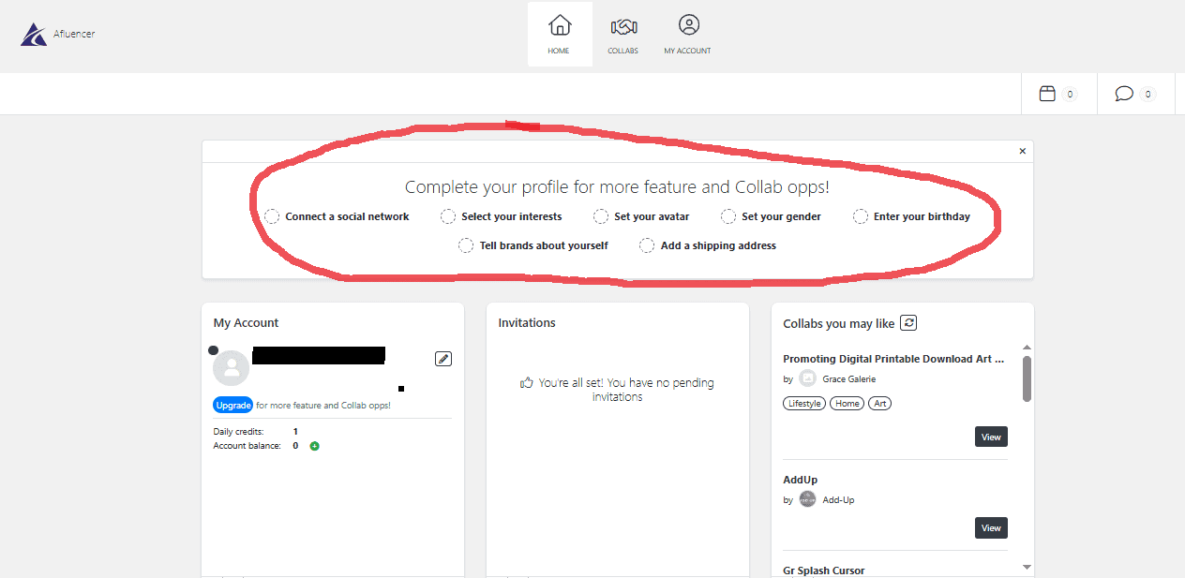The height and width of the screenshot is (578, 1185).
Task: Click the green plus next to Account balance
Action: click(315, 446)
